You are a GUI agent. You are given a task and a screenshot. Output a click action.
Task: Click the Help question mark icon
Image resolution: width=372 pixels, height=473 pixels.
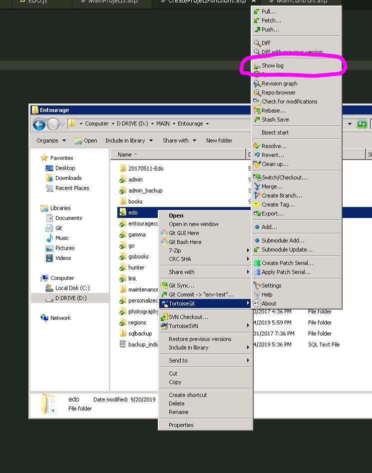click(x=257, y=294)
